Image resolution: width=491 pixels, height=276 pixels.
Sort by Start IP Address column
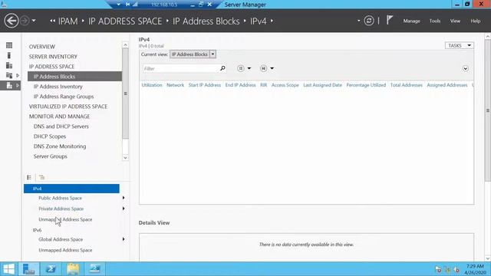(x=205, y=85)
